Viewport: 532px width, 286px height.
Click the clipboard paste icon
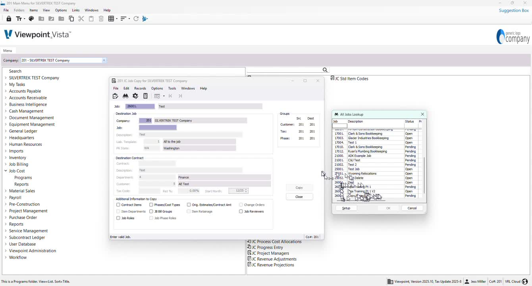(x=91, y=19)
